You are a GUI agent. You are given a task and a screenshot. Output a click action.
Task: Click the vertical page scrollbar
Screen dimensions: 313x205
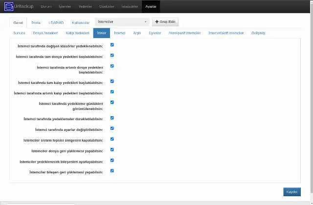[312, 98]
